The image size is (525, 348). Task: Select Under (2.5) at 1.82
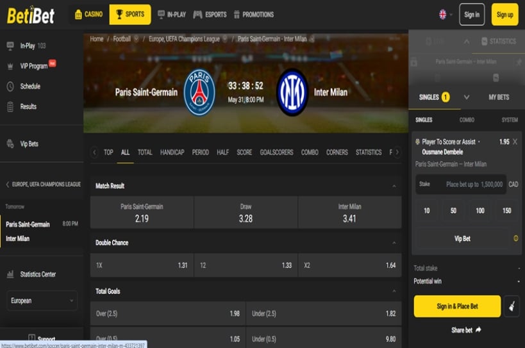(324, 313)
